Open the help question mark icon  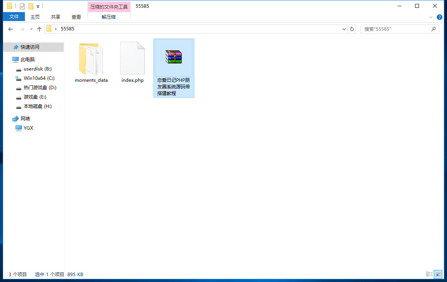pos(440,17)
